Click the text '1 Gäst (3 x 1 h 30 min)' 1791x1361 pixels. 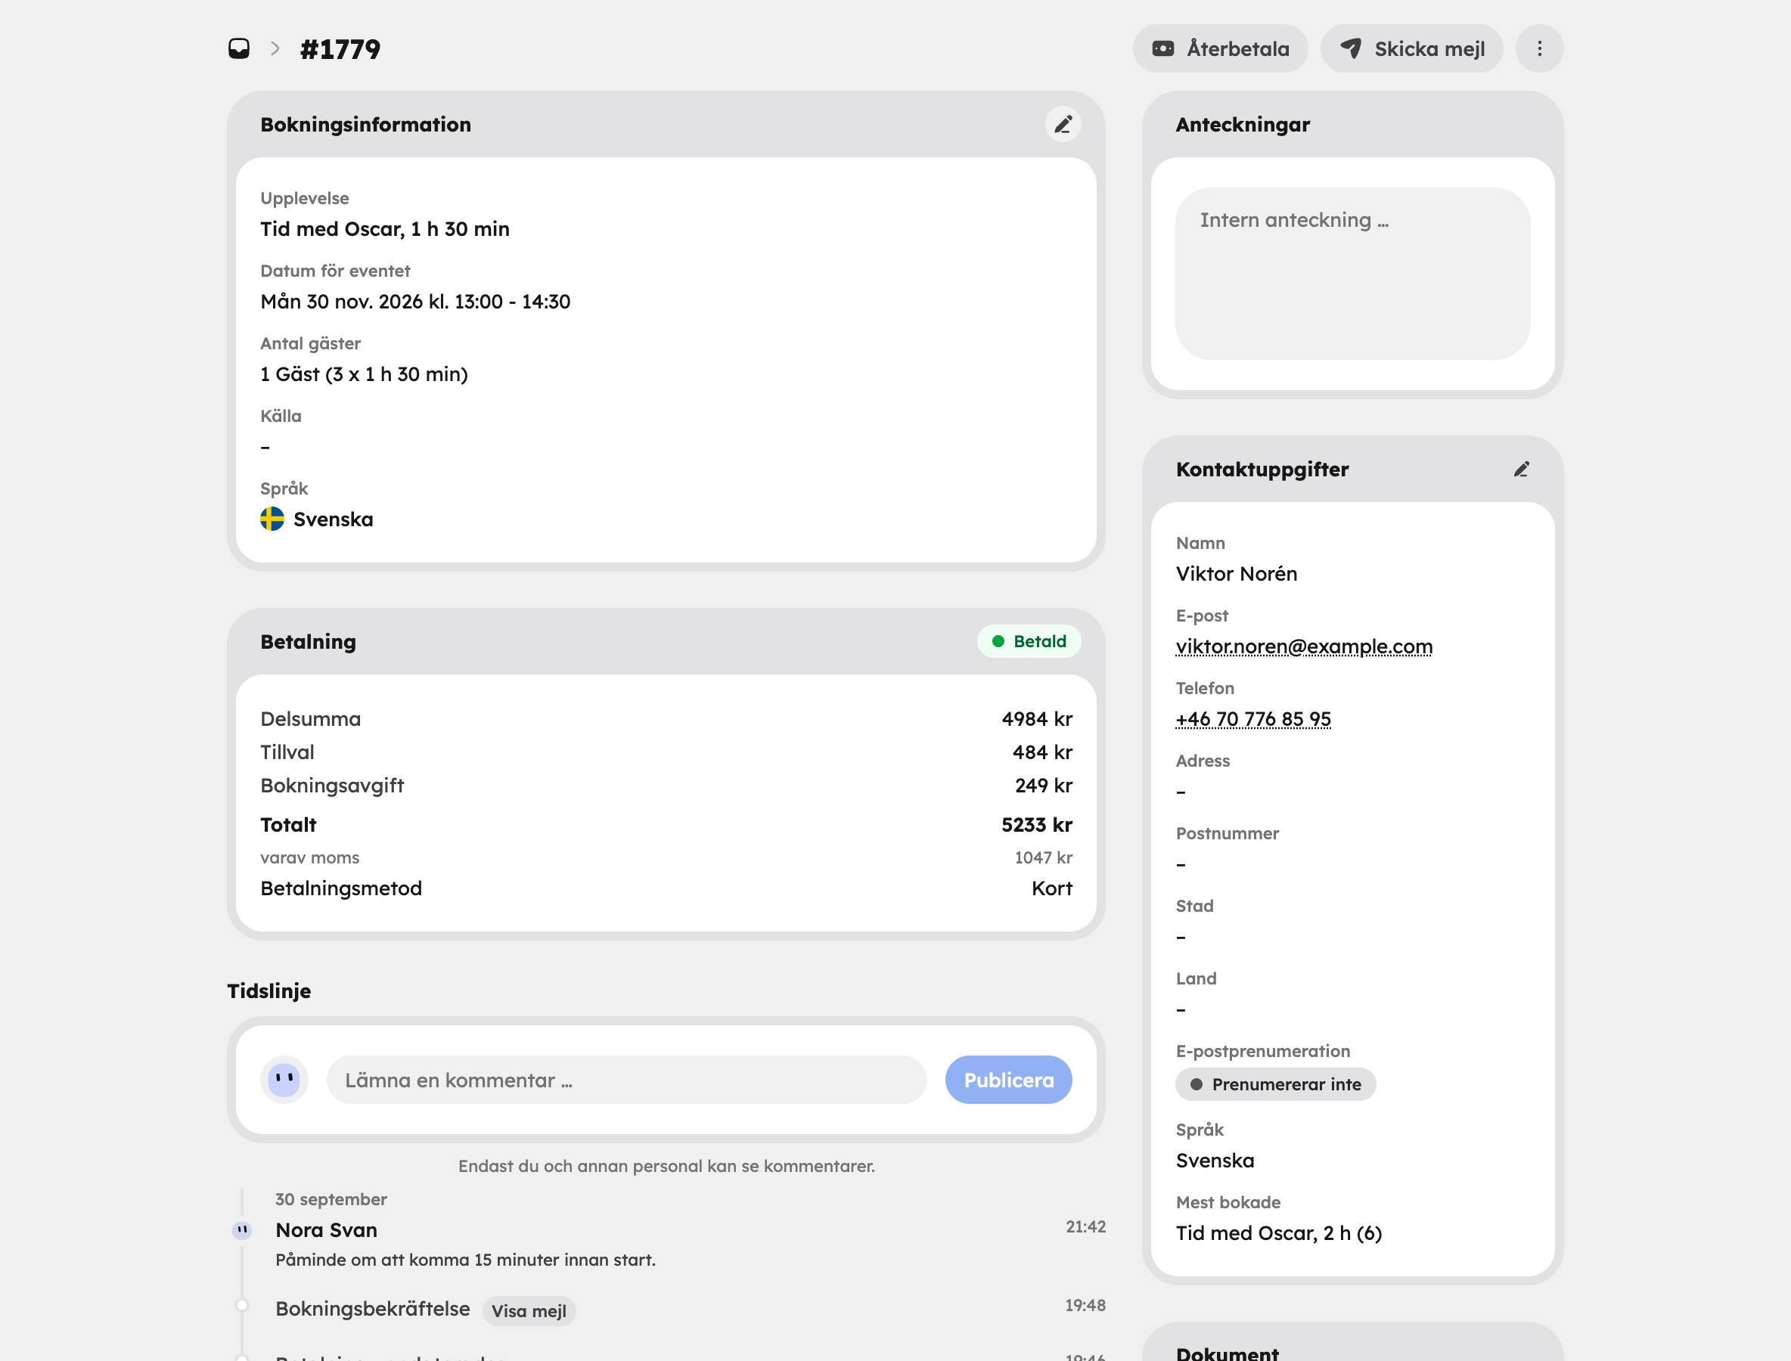(364, 374)
